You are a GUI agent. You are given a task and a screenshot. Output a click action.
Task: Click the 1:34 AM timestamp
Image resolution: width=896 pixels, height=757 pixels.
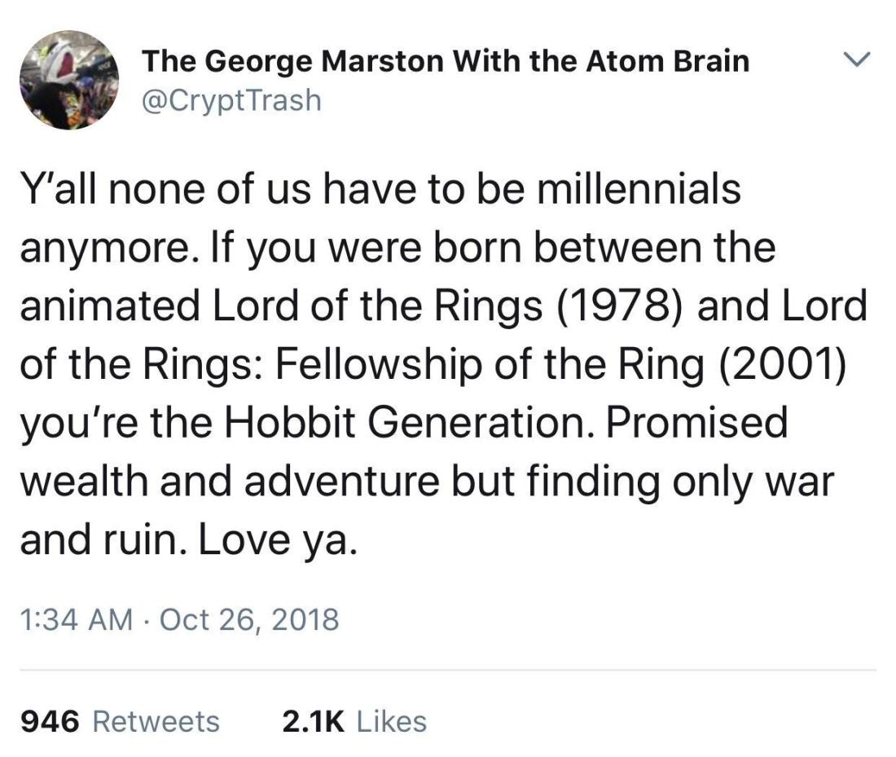[75, 620]
